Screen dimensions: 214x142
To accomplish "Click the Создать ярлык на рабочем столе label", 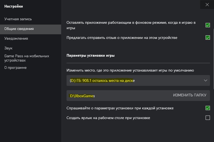I will click(x=108, y=118).
